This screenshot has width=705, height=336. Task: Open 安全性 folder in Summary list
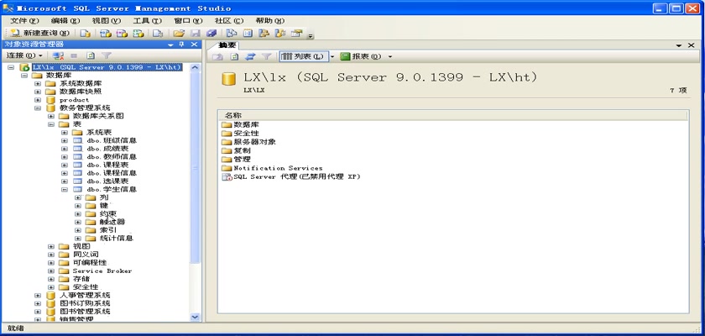tap(246, 134)
